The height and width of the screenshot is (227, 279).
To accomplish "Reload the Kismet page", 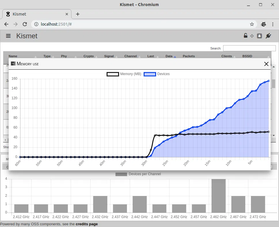I will tap(25, 24).
